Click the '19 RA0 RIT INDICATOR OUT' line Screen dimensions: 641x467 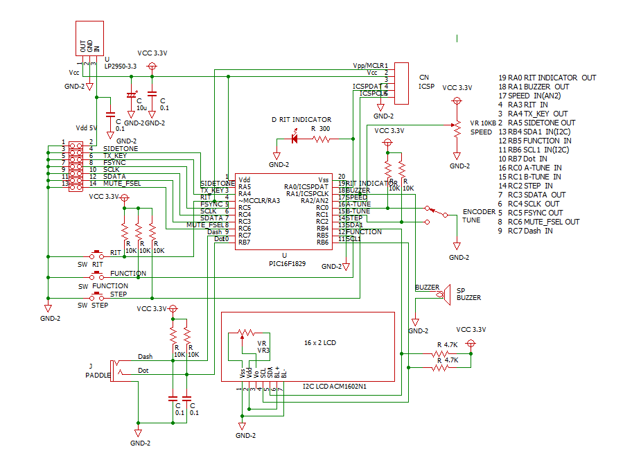[x=547, y=78]
